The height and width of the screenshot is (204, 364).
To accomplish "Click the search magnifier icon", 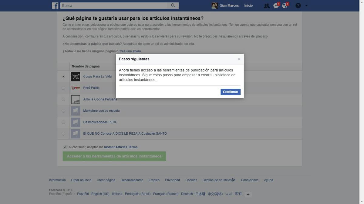I will [173, 5].
